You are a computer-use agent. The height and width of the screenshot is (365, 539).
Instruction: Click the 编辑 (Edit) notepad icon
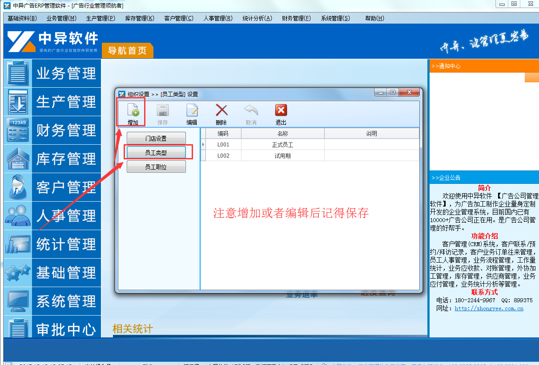(x=192, y=110)
